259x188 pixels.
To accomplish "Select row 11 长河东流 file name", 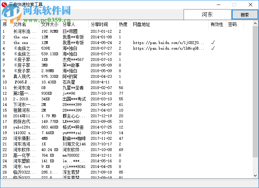I will tap(21, 88).
